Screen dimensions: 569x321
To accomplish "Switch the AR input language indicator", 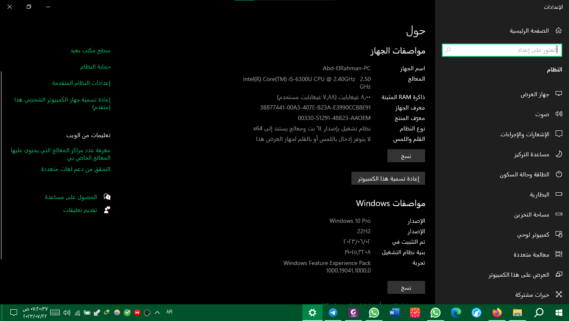I will click(169, 312).
